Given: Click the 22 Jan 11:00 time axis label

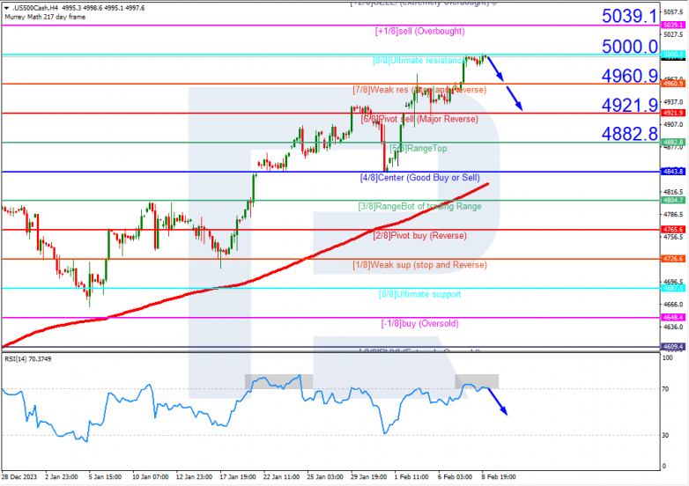Looking at the screenshot, I should coord(282,477).
